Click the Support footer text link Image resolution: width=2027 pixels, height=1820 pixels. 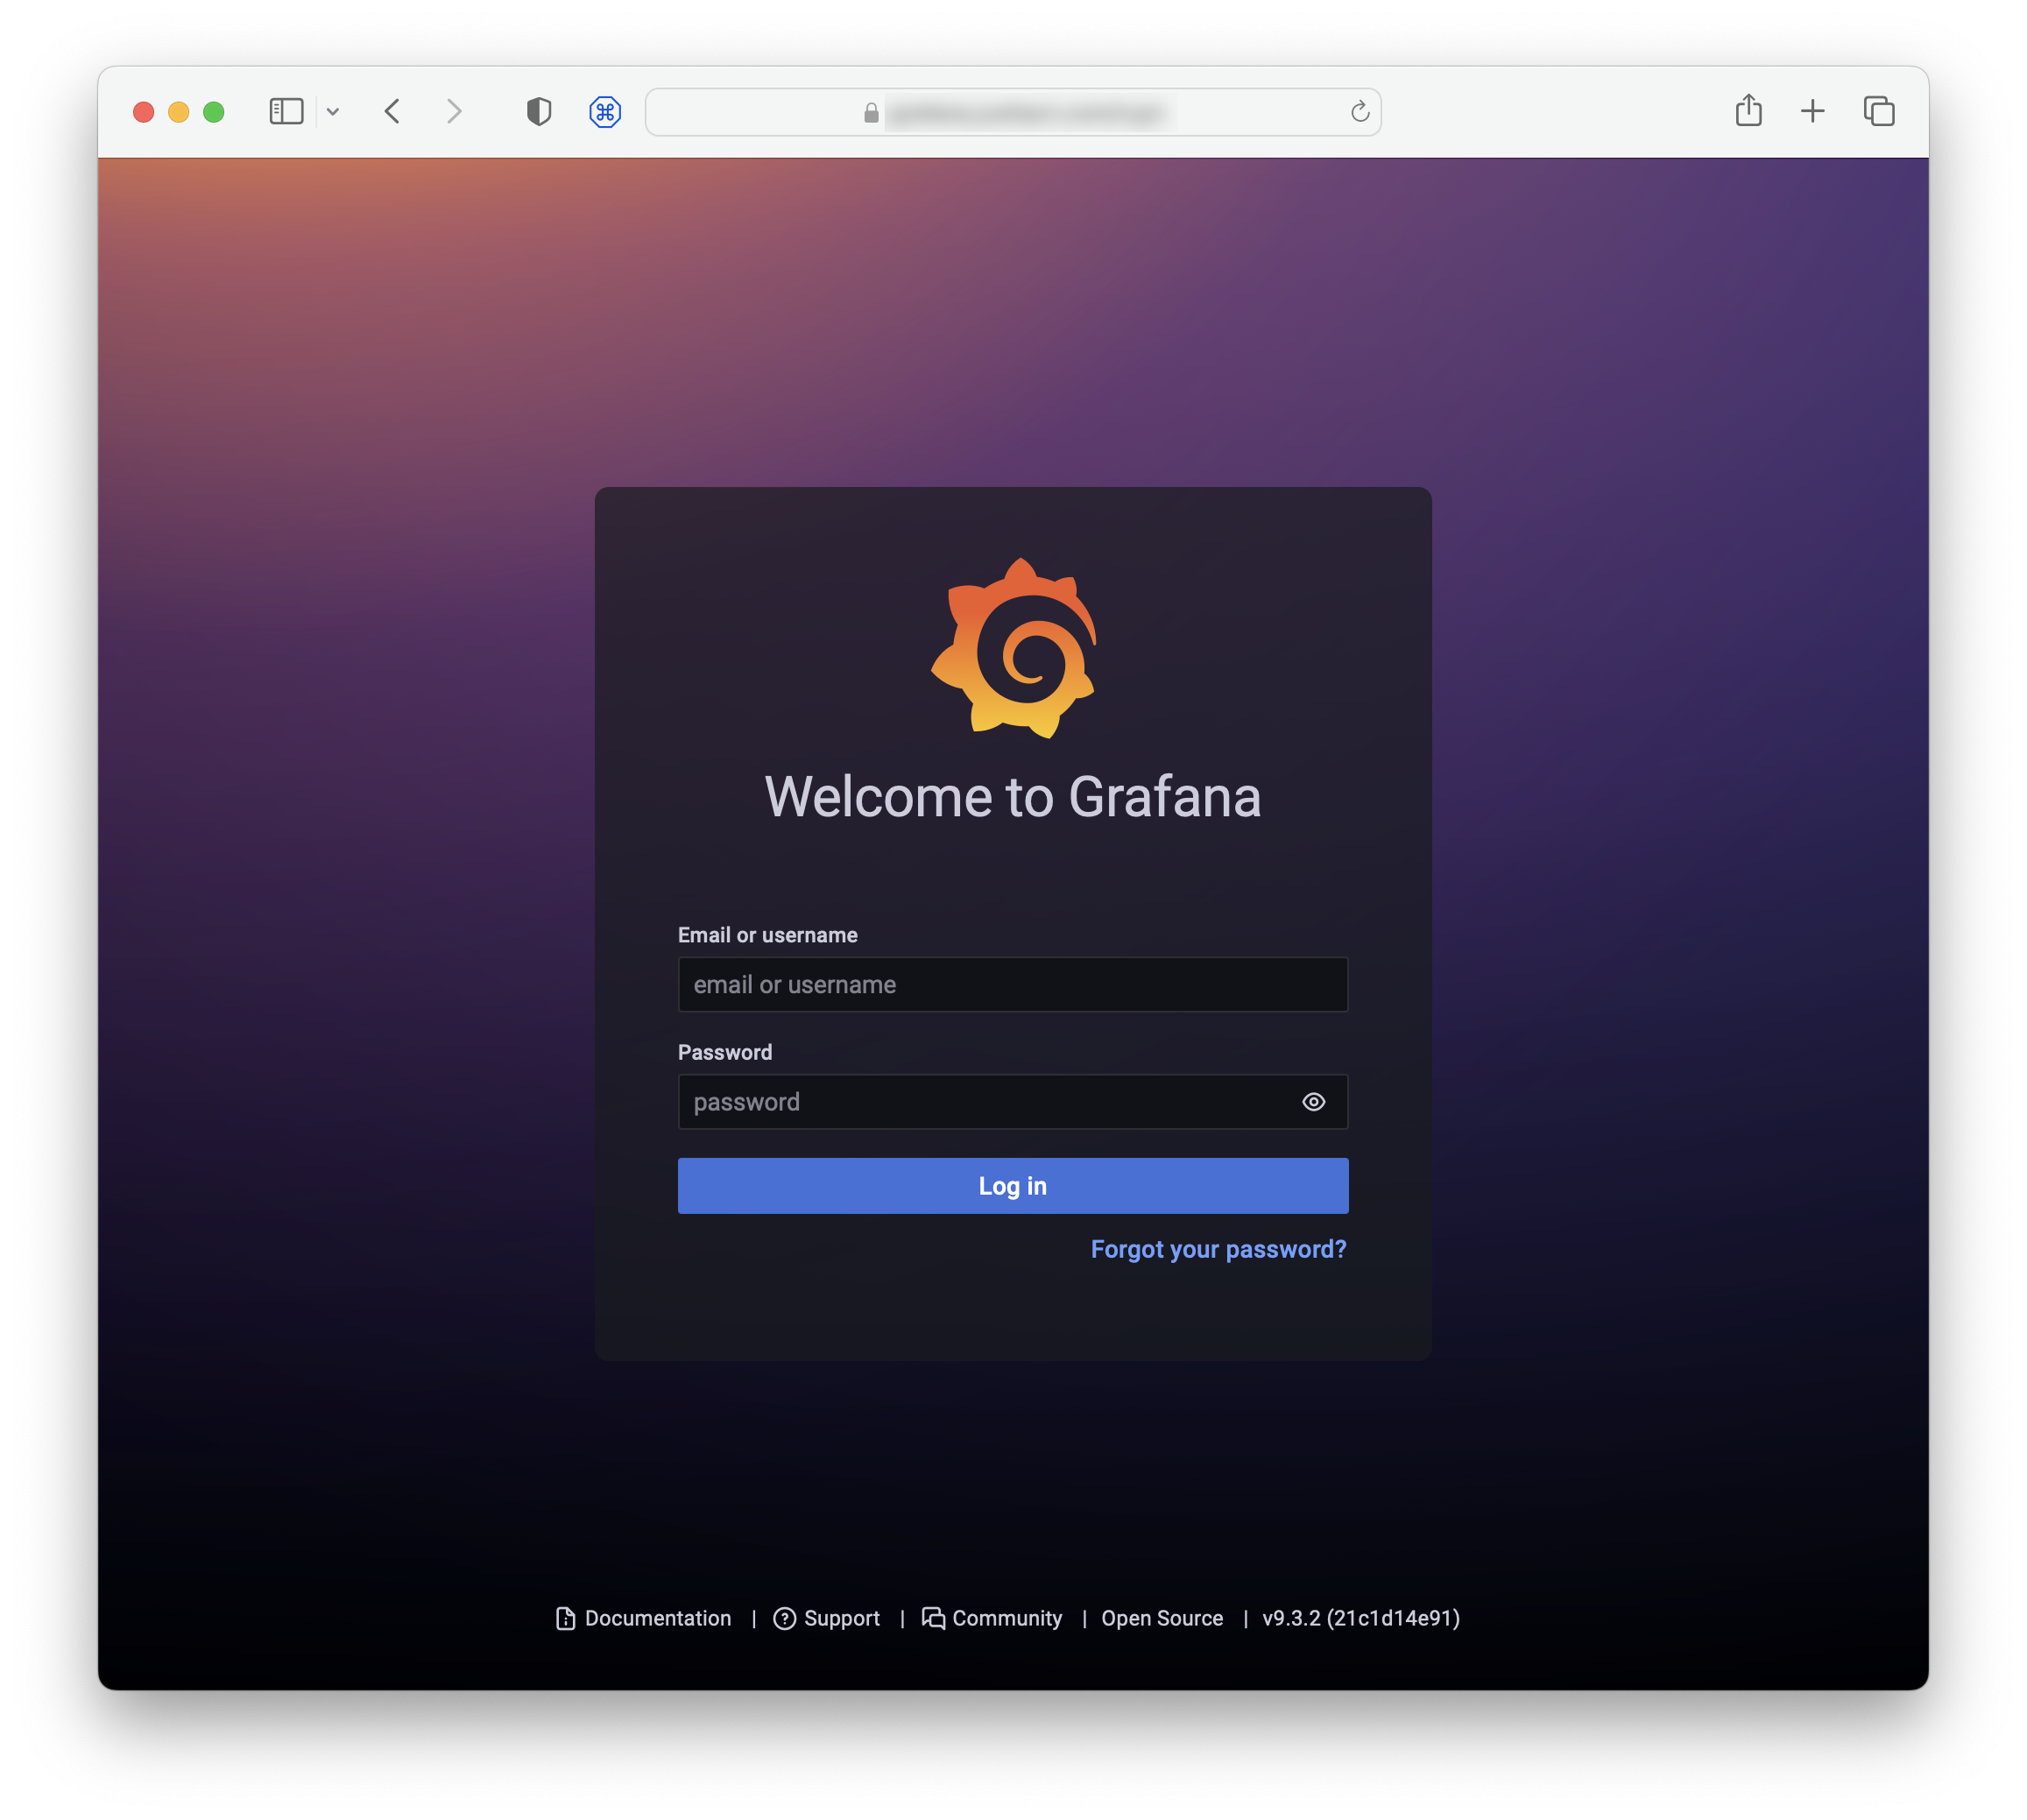click(841, 1618)
